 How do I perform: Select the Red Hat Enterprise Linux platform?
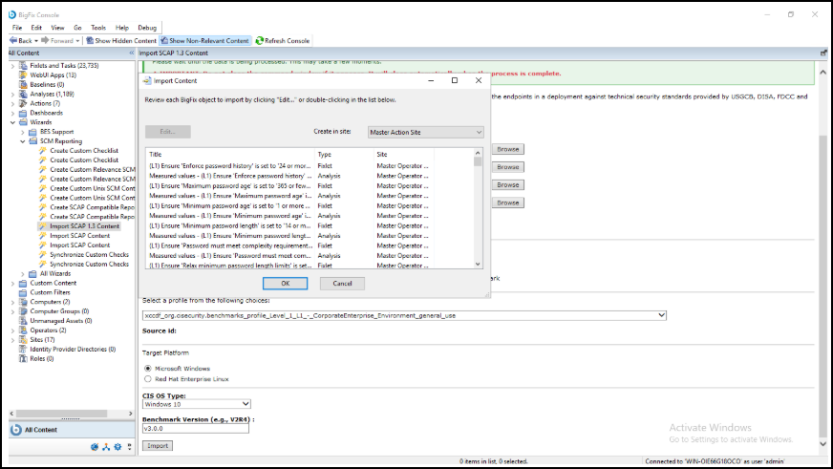click(148, 379)
